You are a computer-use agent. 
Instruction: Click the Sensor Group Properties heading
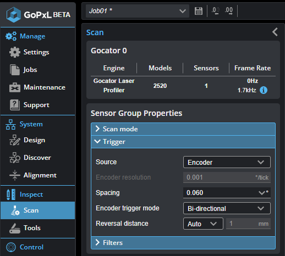pos(136,113)
